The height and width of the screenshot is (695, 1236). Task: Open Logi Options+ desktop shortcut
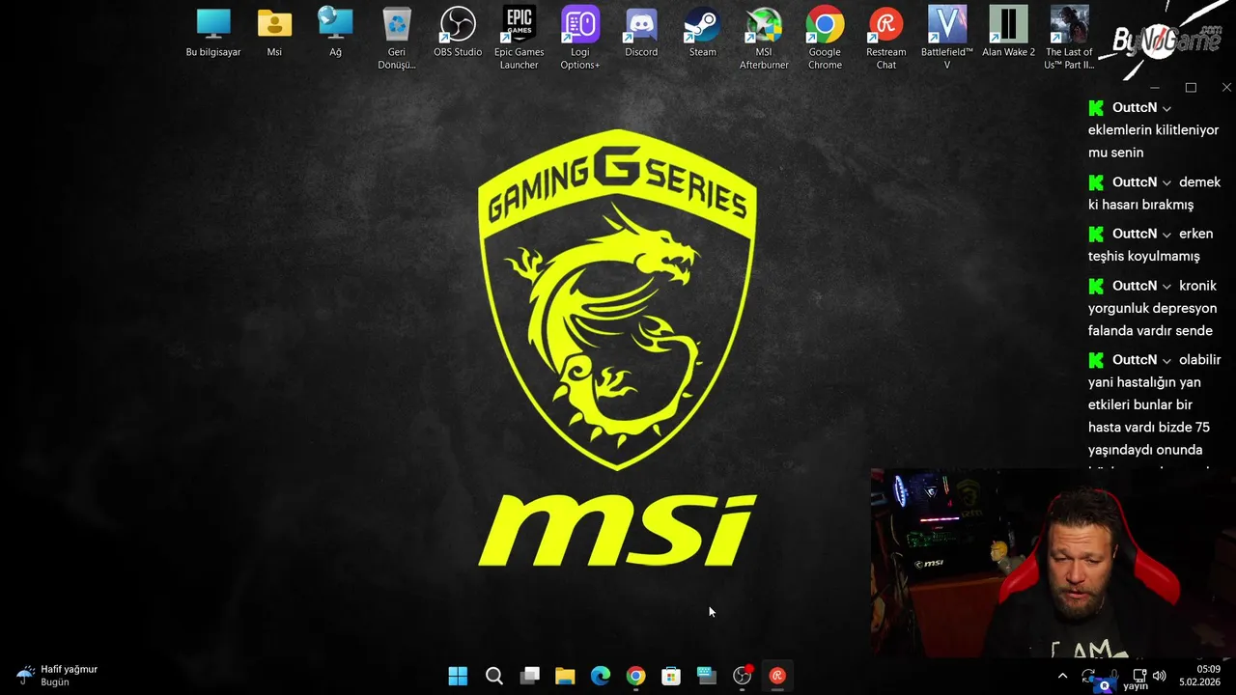(x=580, y=38)
